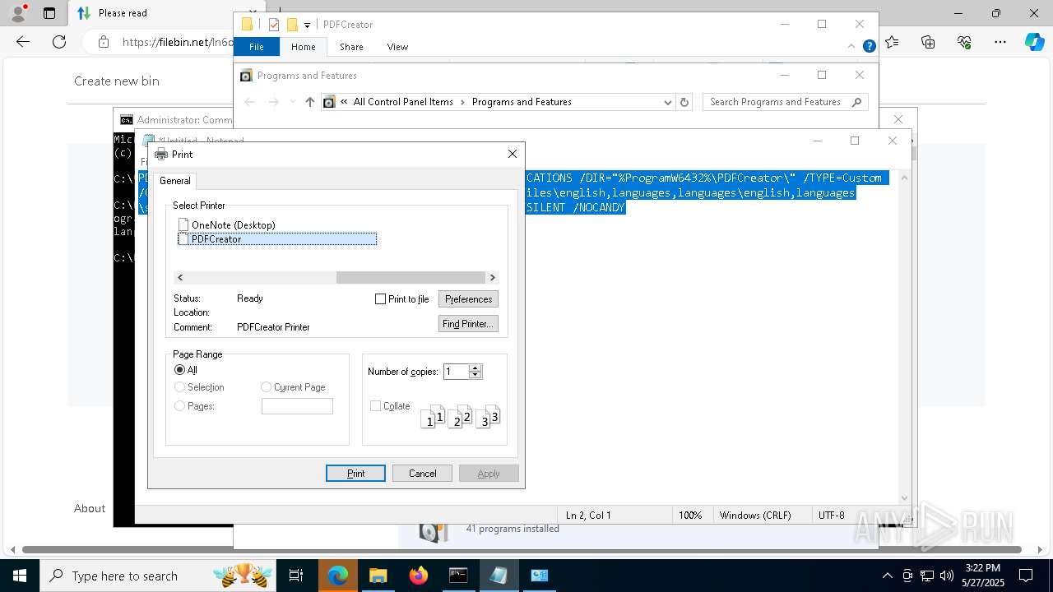The image size is (1053, 592).
Task: Open Edge from taskbar
Action: [338, 576]
